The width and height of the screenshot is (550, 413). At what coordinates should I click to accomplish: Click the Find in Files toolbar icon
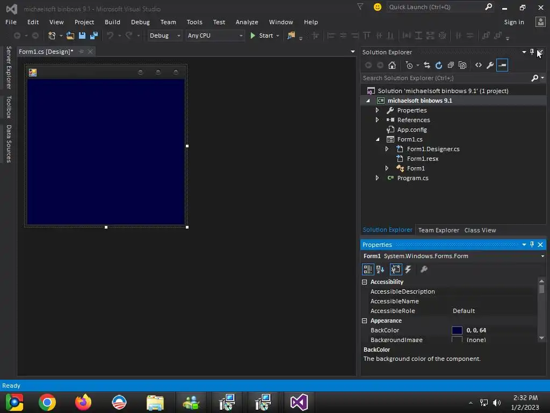(291, 35)
